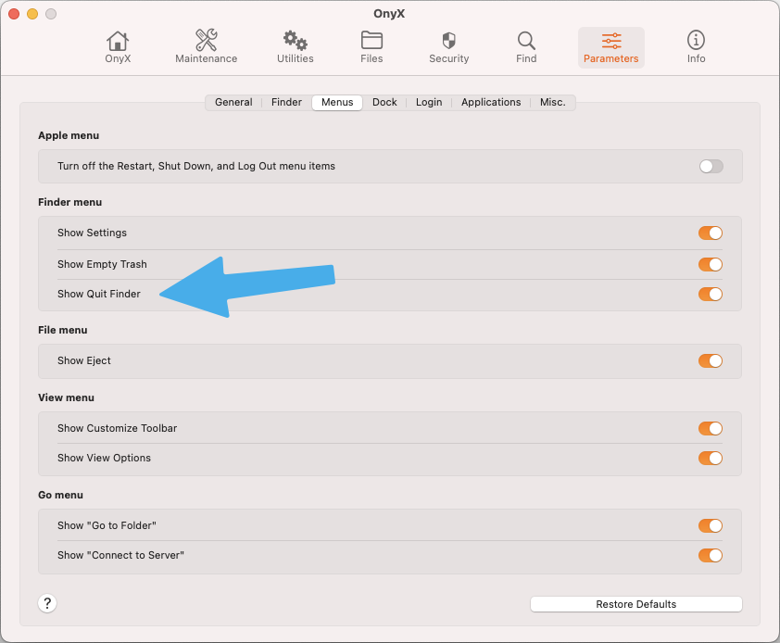The width and height of the screenshot is (780, 643).
Task: Toggle Show "Go to Folder" switch
Action: click(x=711, y=525)
